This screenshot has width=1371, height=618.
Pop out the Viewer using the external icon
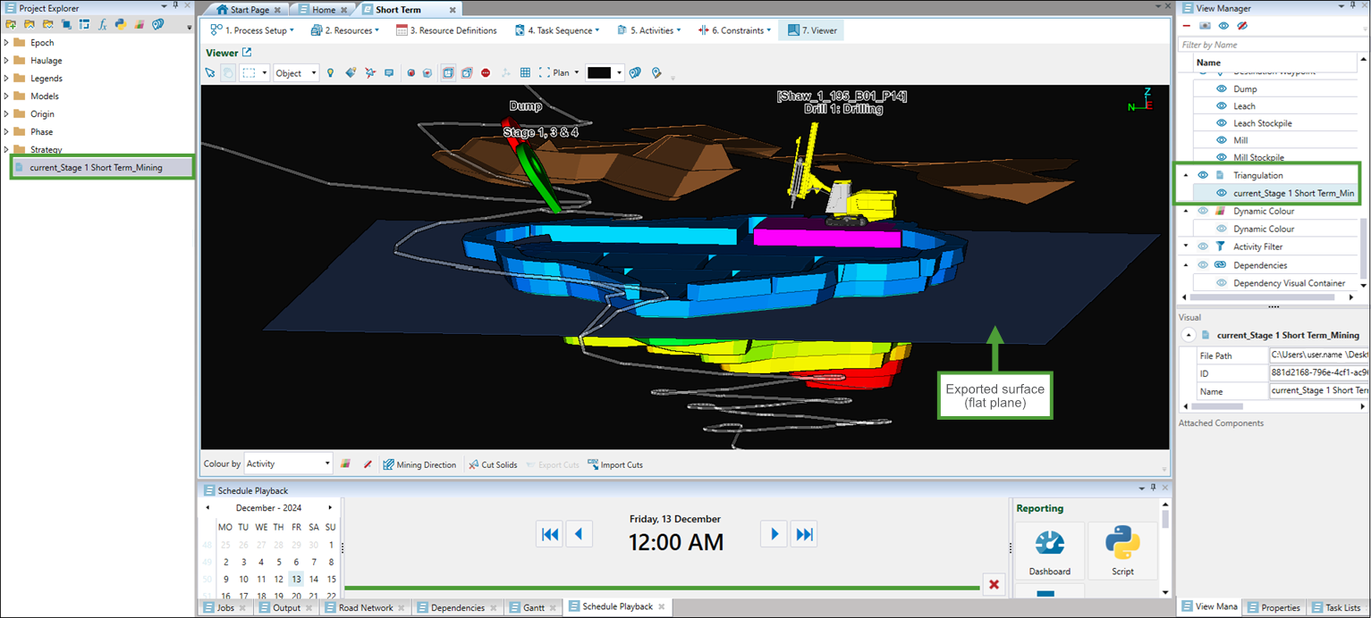tap(248, 53)
